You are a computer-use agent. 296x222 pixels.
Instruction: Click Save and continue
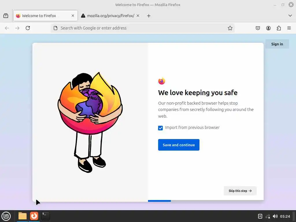tap(179, 145)
